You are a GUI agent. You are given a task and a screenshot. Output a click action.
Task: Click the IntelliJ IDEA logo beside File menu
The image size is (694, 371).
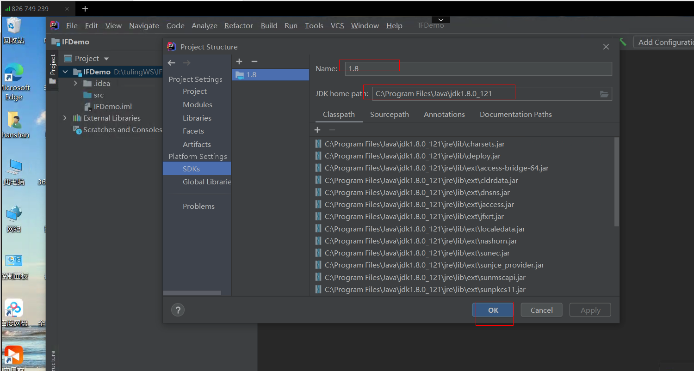point(55,25)
